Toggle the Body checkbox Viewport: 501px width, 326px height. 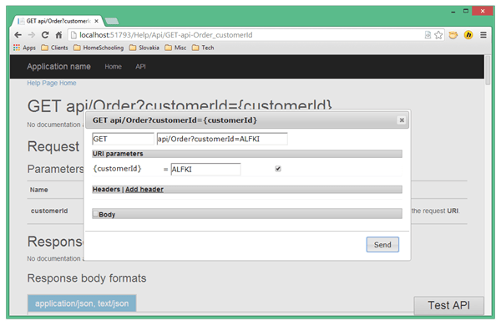point(95,213)
